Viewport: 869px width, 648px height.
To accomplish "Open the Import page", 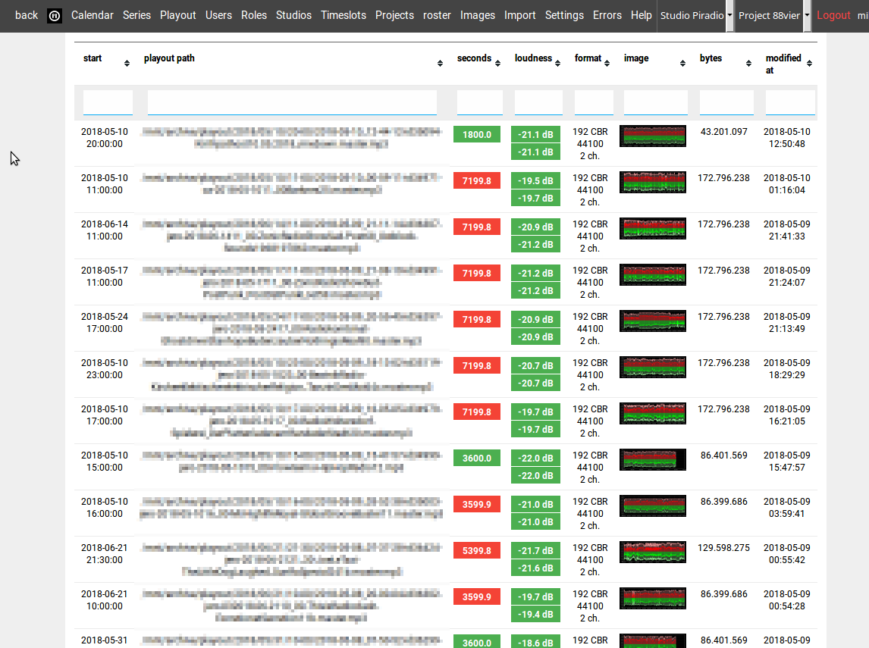I will [x=519, y=14].
